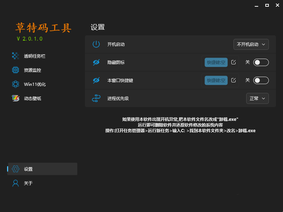Viewport: 283px width, 212px height.
Task: Click the 进程优先级 flow icon
Action: (x=96, y=98)
